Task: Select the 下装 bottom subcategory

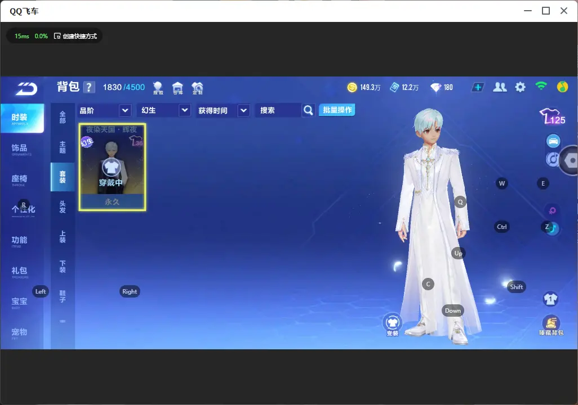Action: tap(63, 267)
